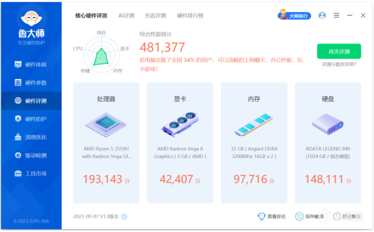Switch to 核心硬件评测 tab
Screen dimensions: 374x232
[91, 16]
